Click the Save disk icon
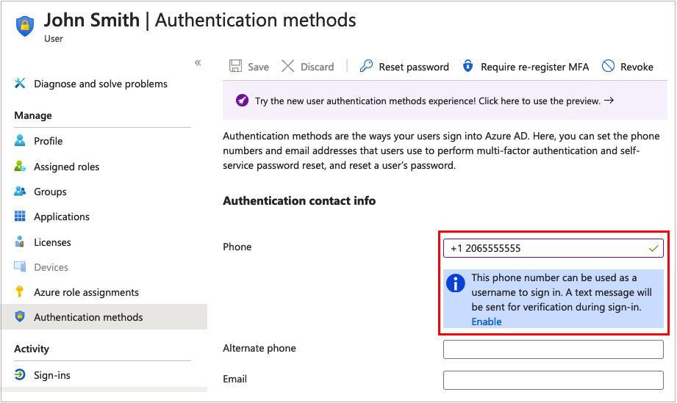This screenshot has width=677, height=403. [236, 67]
